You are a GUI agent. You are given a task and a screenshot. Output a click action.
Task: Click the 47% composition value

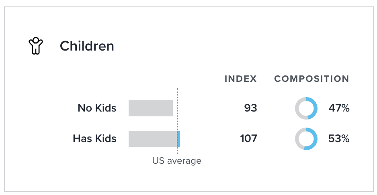[339, 108]
